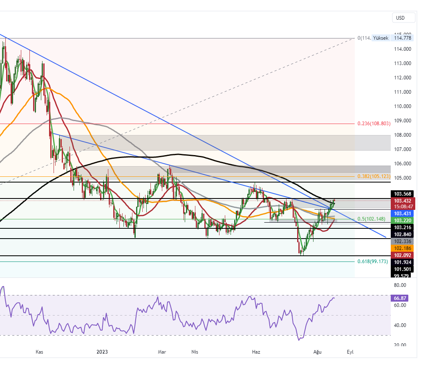Click the orange 102.186 moving average label

(x=403, y=248)
